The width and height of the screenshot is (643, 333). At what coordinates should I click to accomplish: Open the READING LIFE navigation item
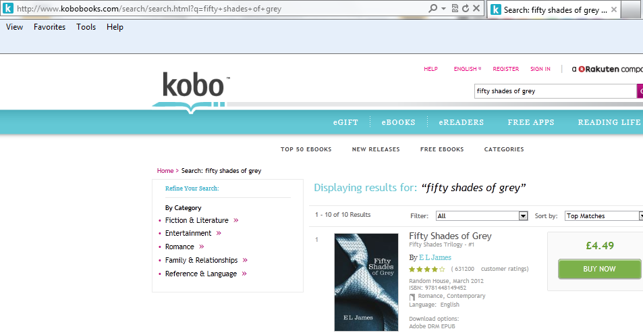pyautogui.click(x=609, y=122)
